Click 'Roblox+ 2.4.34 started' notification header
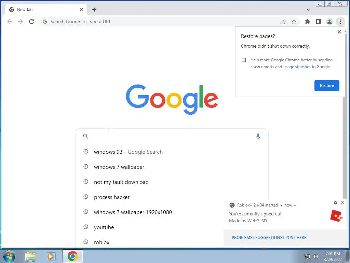This screenshot has height=263, width=350. 258,205
